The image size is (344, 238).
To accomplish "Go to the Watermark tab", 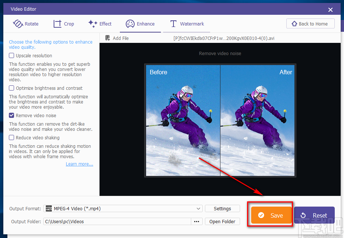I will [x=187, y=24].
